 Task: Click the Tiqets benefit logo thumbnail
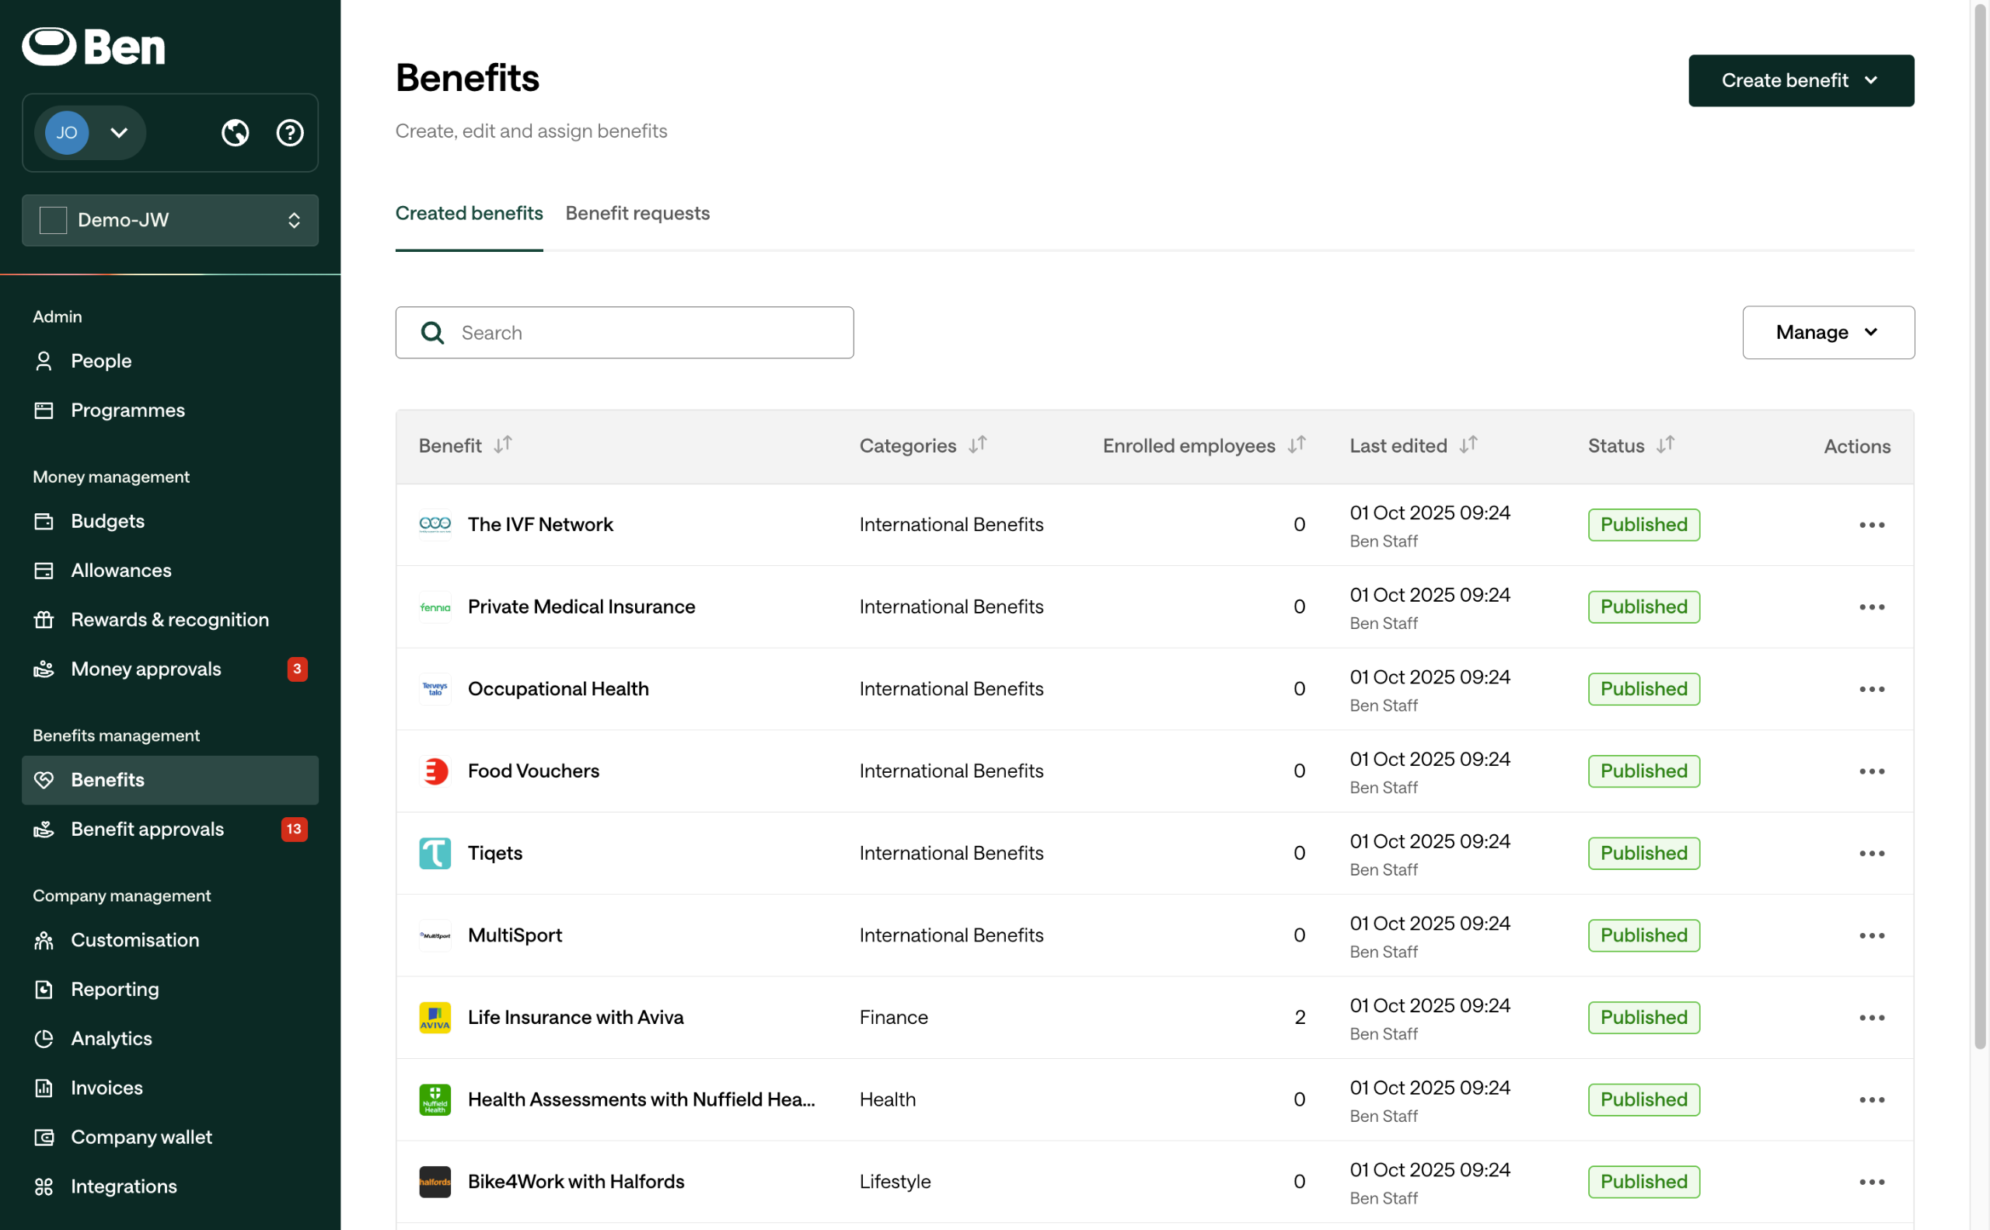click(435, 854)
